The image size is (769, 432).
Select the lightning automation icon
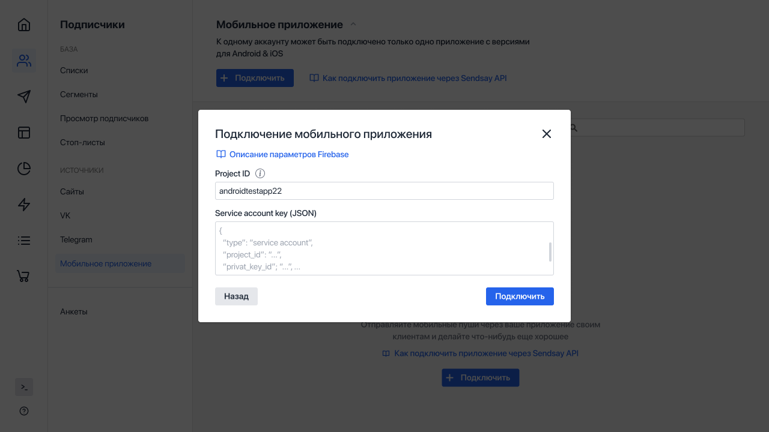coord(23,205)
